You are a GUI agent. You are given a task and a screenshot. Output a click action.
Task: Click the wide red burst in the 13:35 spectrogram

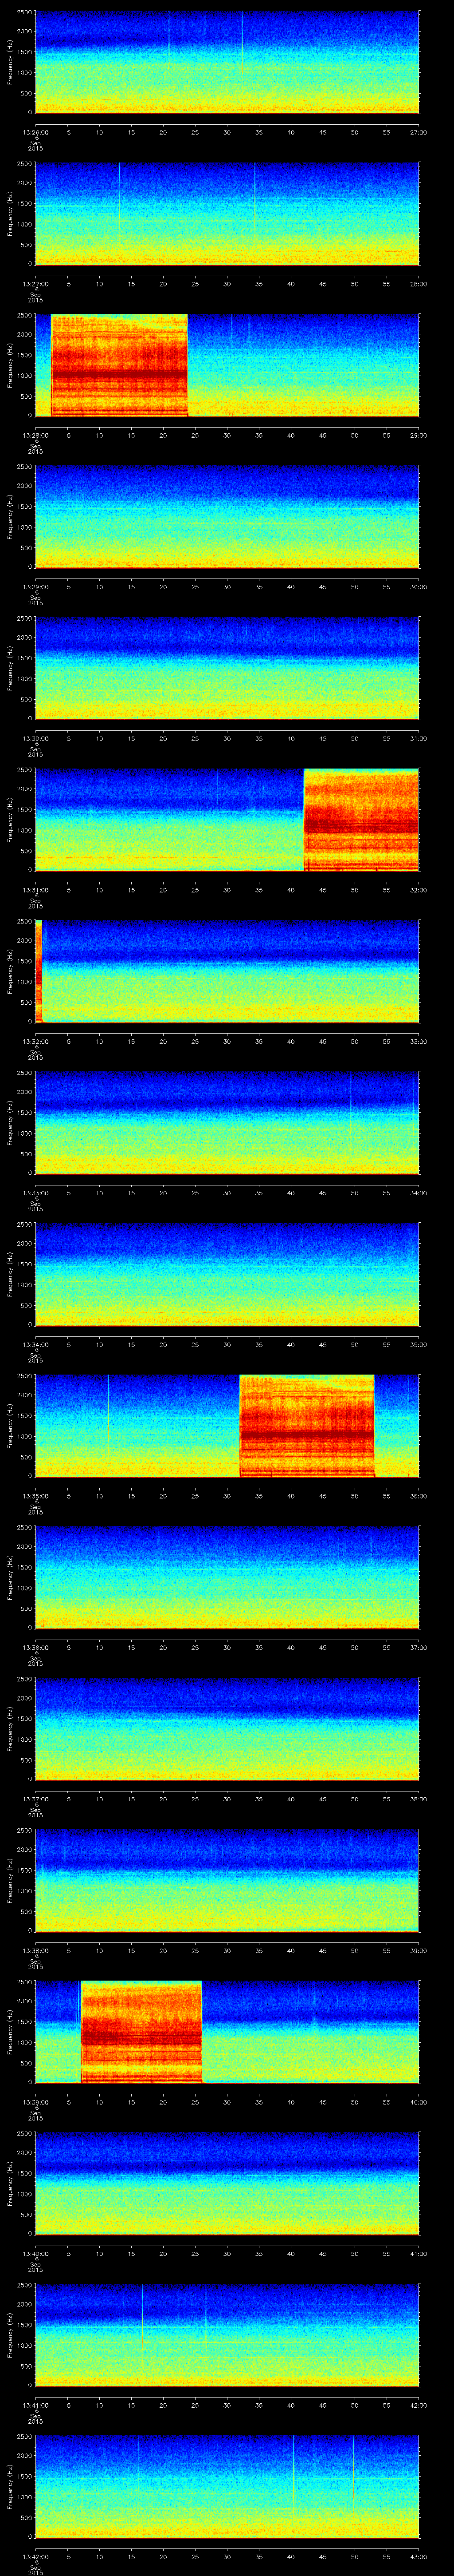coord(306,1426)
